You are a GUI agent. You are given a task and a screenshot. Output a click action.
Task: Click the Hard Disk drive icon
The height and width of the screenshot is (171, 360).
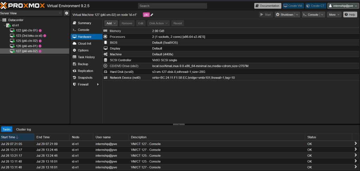105,72
